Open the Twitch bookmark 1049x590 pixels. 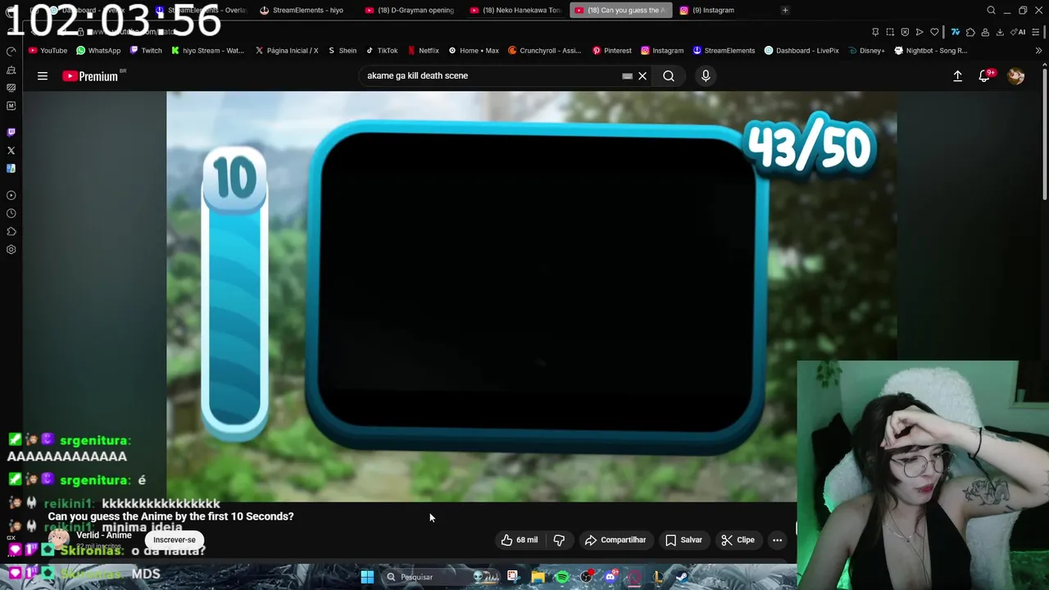[x=146, y=51]
